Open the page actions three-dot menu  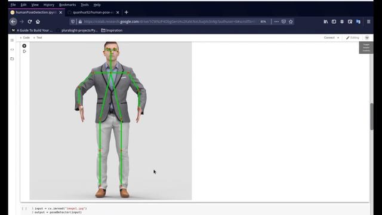pos(276,21)
